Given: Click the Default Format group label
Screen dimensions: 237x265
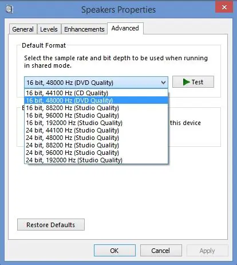Looking at the screenshot, I should [44, 45].
